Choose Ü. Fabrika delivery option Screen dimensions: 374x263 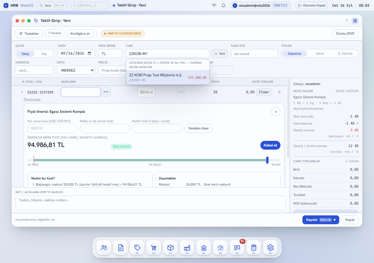click(345, 53)
